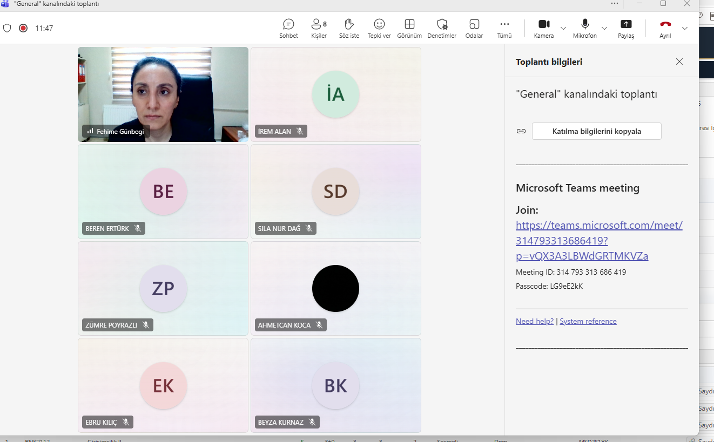The width and height of the screenshot is (714, 442).
Task: Click the link icon beside copy button
Action: [521, 131]
